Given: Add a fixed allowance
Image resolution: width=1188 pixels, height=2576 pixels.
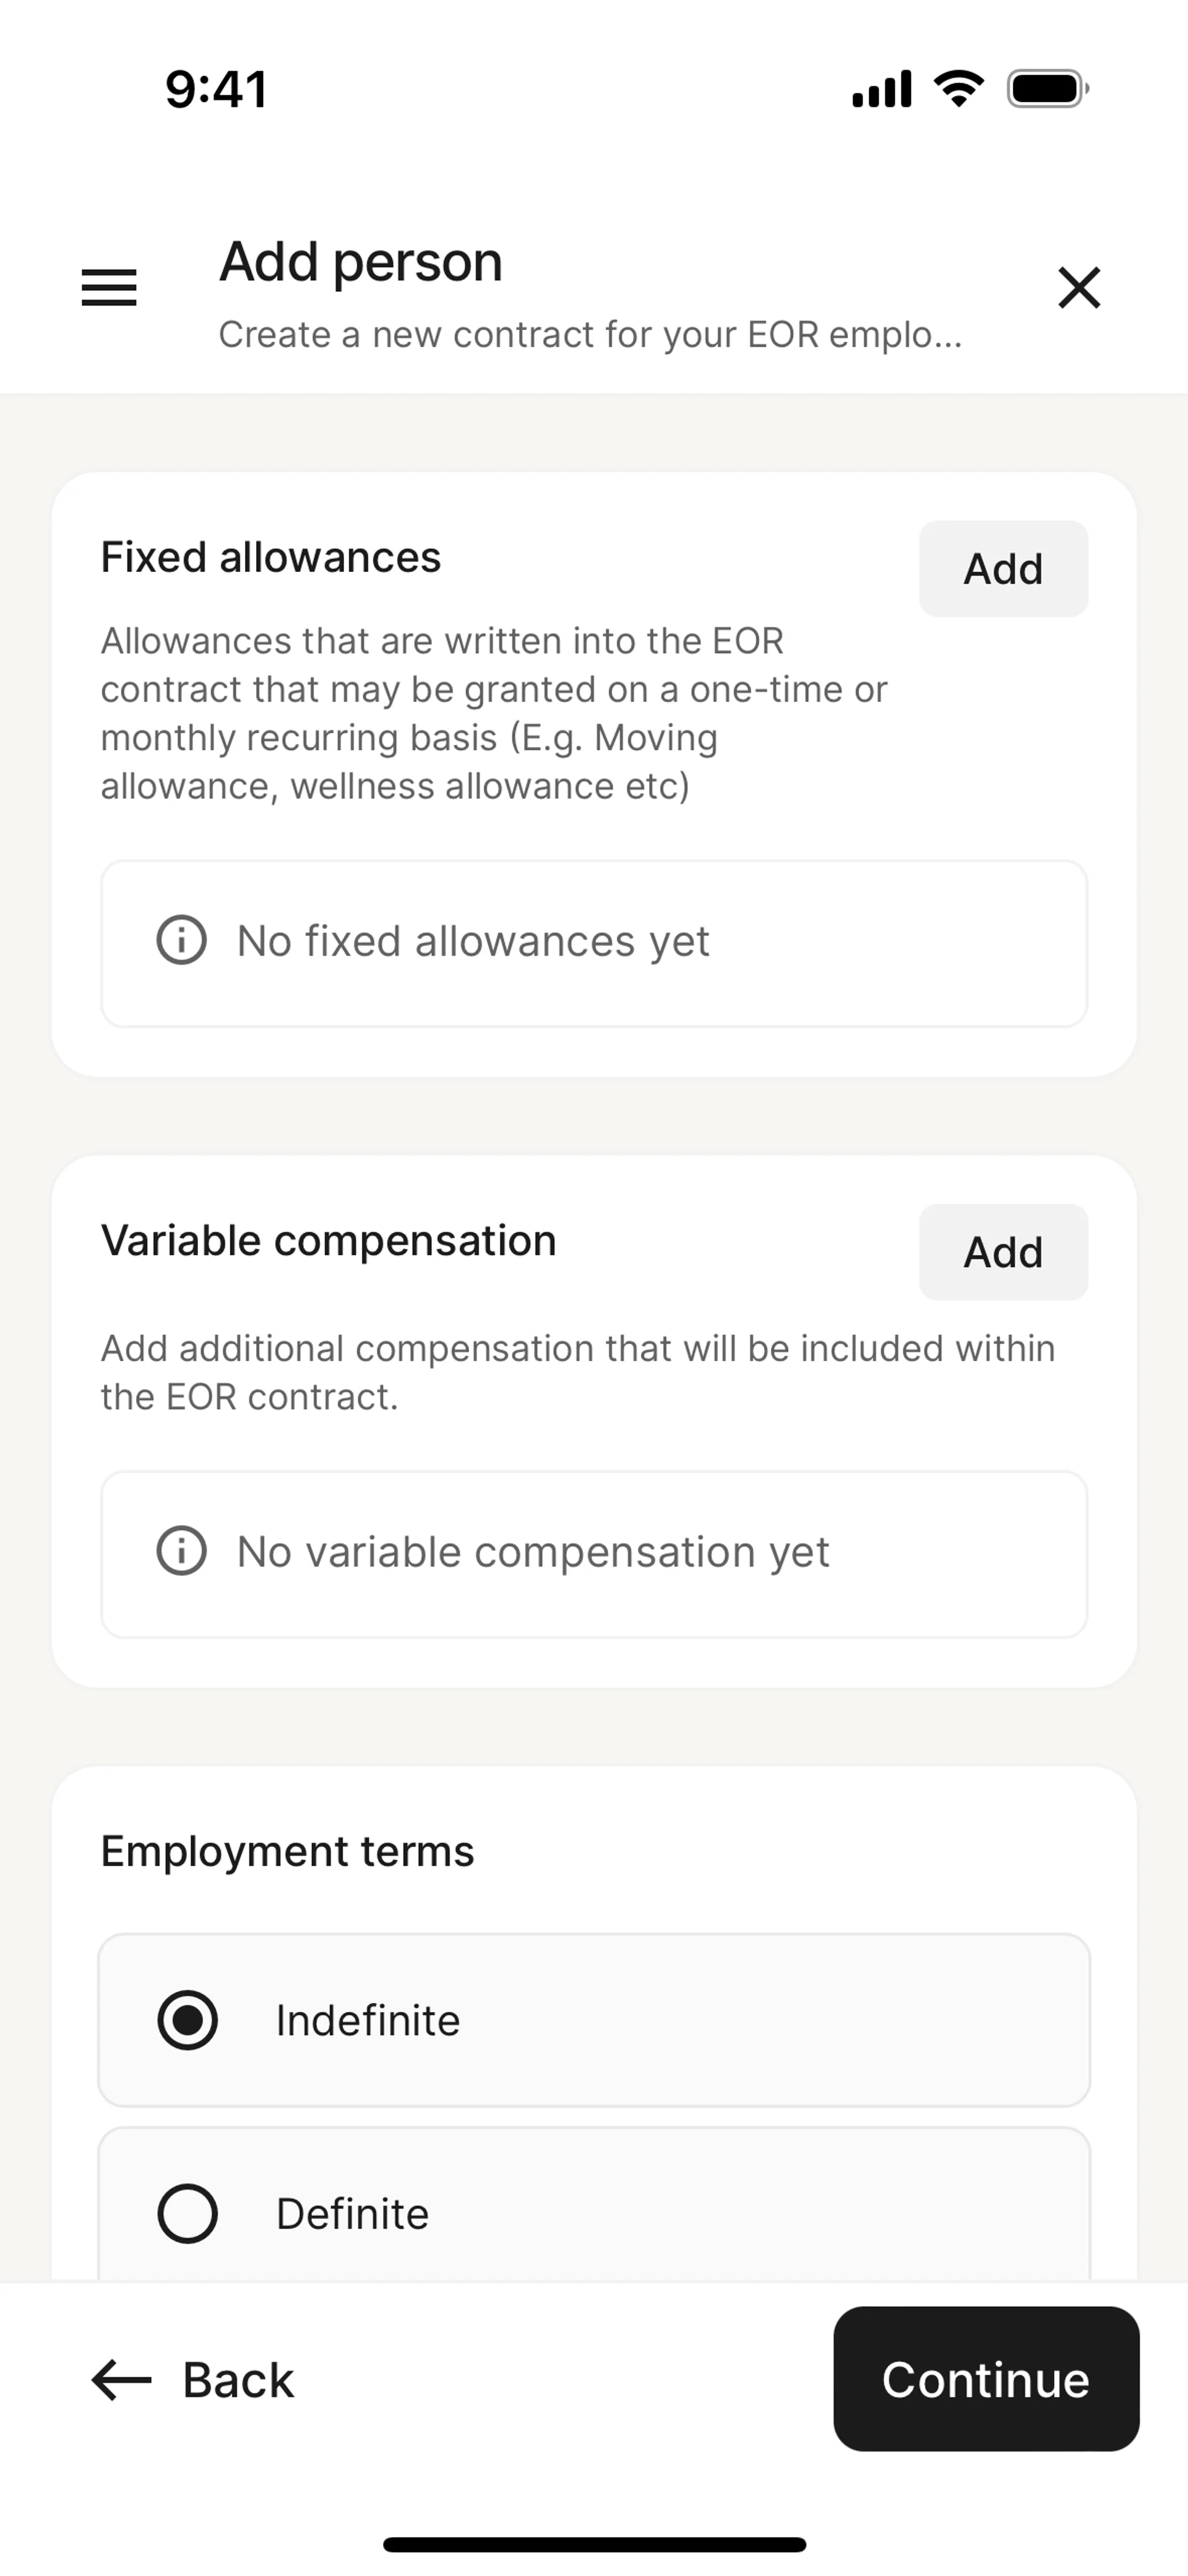Looking at the screenshot, I should (1003, 569).
